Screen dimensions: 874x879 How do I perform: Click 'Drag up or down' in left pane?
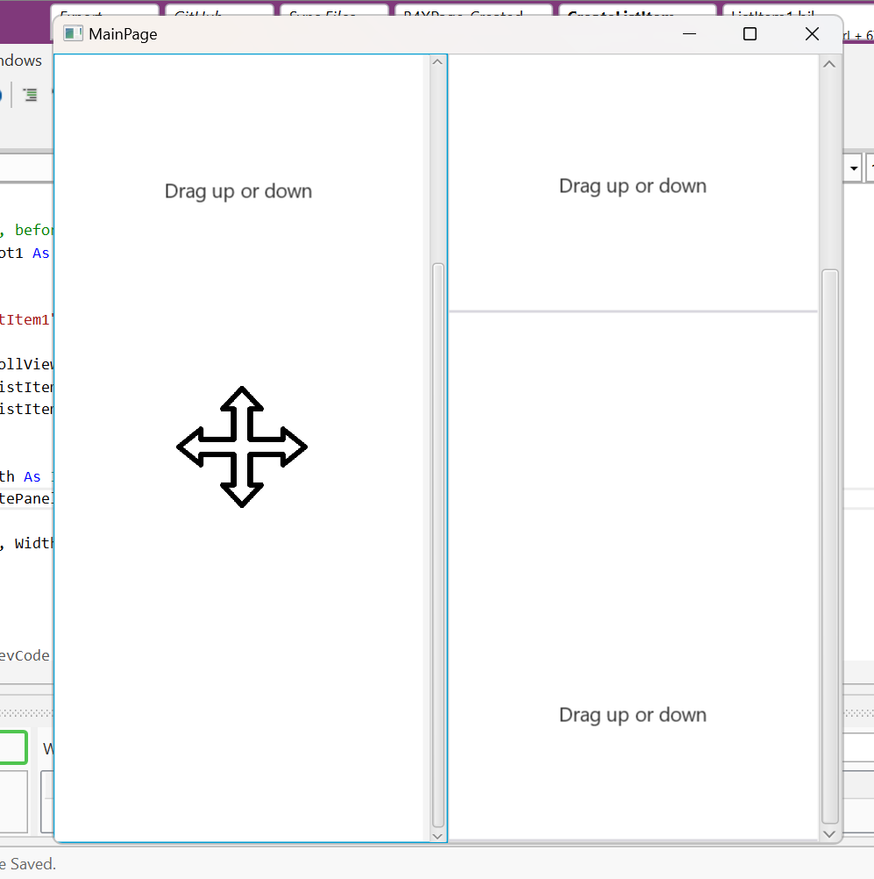click(238, 192)
